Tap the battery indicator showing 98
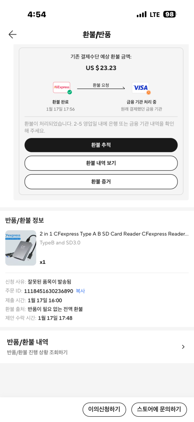The height and width of the screenshot is (422, 194). coord(170,14)
